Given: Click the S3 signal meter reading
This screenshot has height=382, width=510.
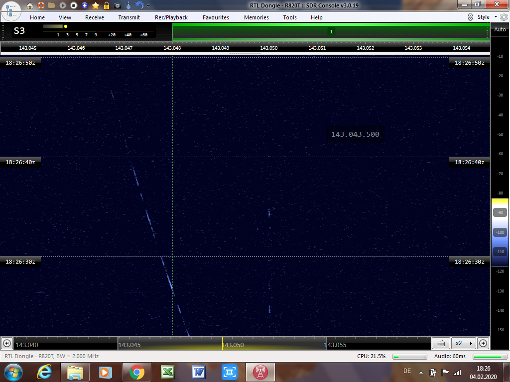Looking at the screenshot, I should (19, 31).
